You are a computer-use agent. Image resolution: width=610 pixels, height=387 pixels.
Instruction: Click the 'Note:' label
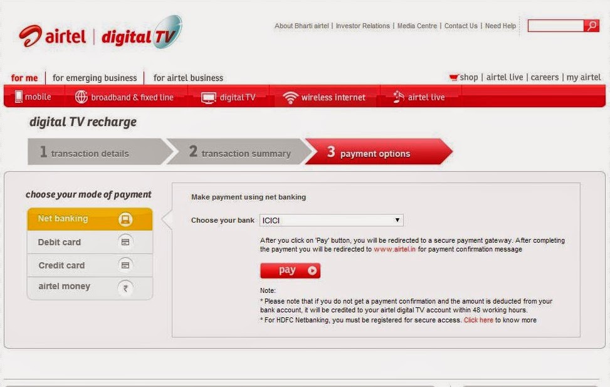pos(268,290)
